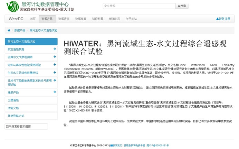
Task: Open the 数据评审 navigation tab
Action: pyautogui.click(x=64, y=19)
